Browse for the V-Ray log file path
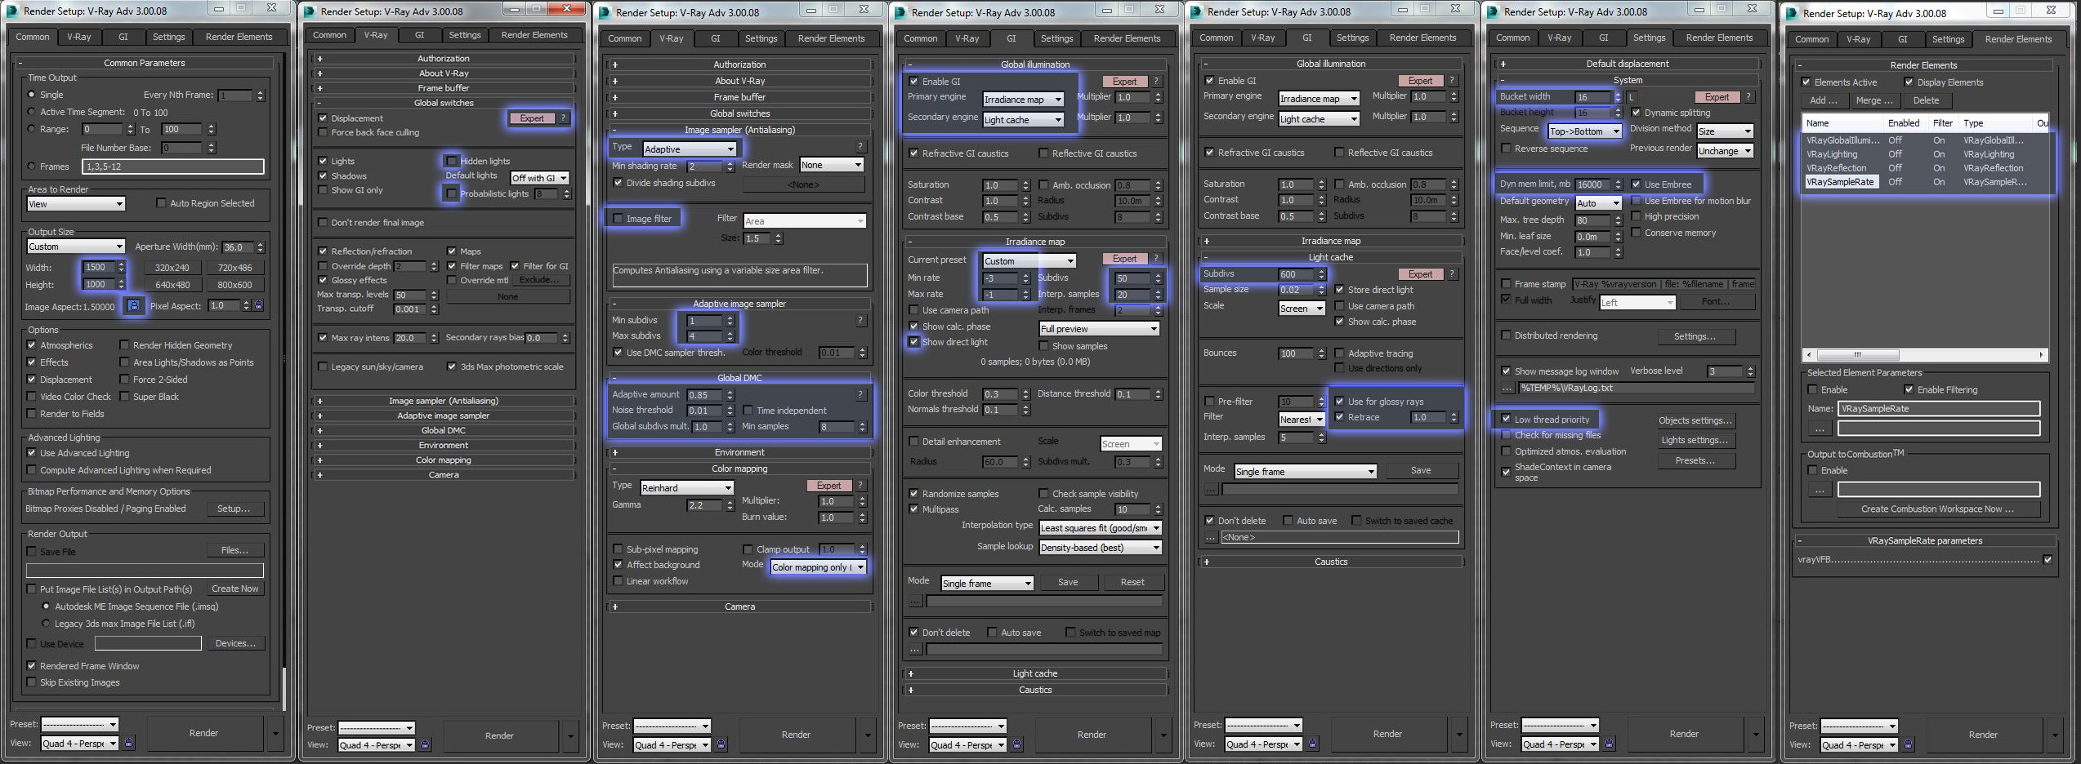2081x764 pixels. 1507,389
